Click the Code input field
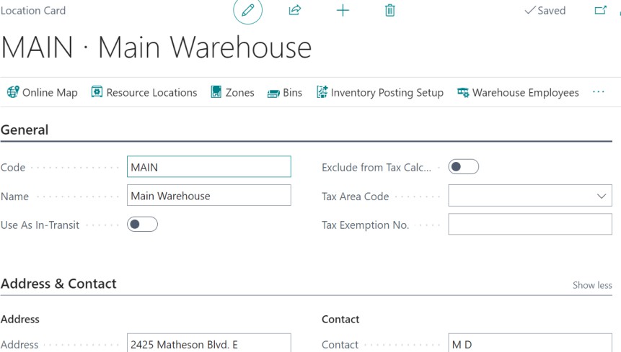Screen dimensions: 621x352 point(208,167)
